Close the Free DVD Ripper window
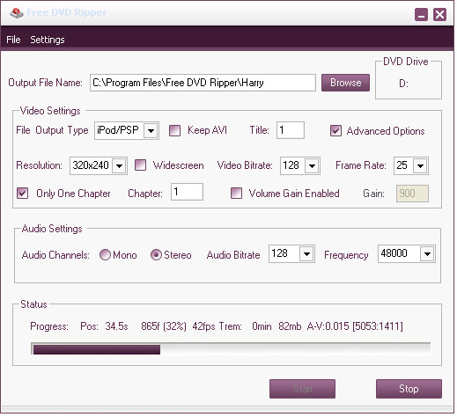This screenshot has width=457, height=417. 439,14
